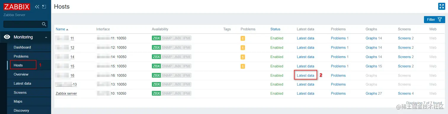The width and height of the screenshot is (448, 114).
Task: Click yellow problem badge for host 12
Action: [243, 48]
